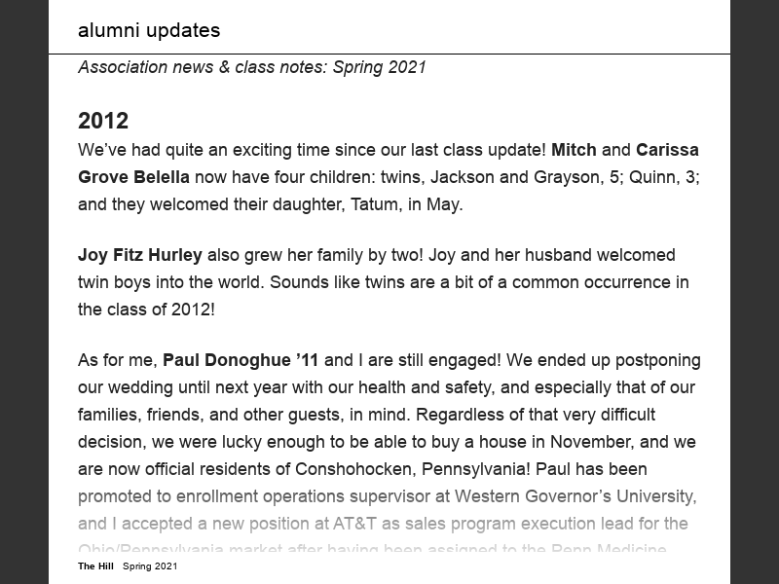Click the bold name Mitch
This screenshot has height=584, width=779.
574,150
